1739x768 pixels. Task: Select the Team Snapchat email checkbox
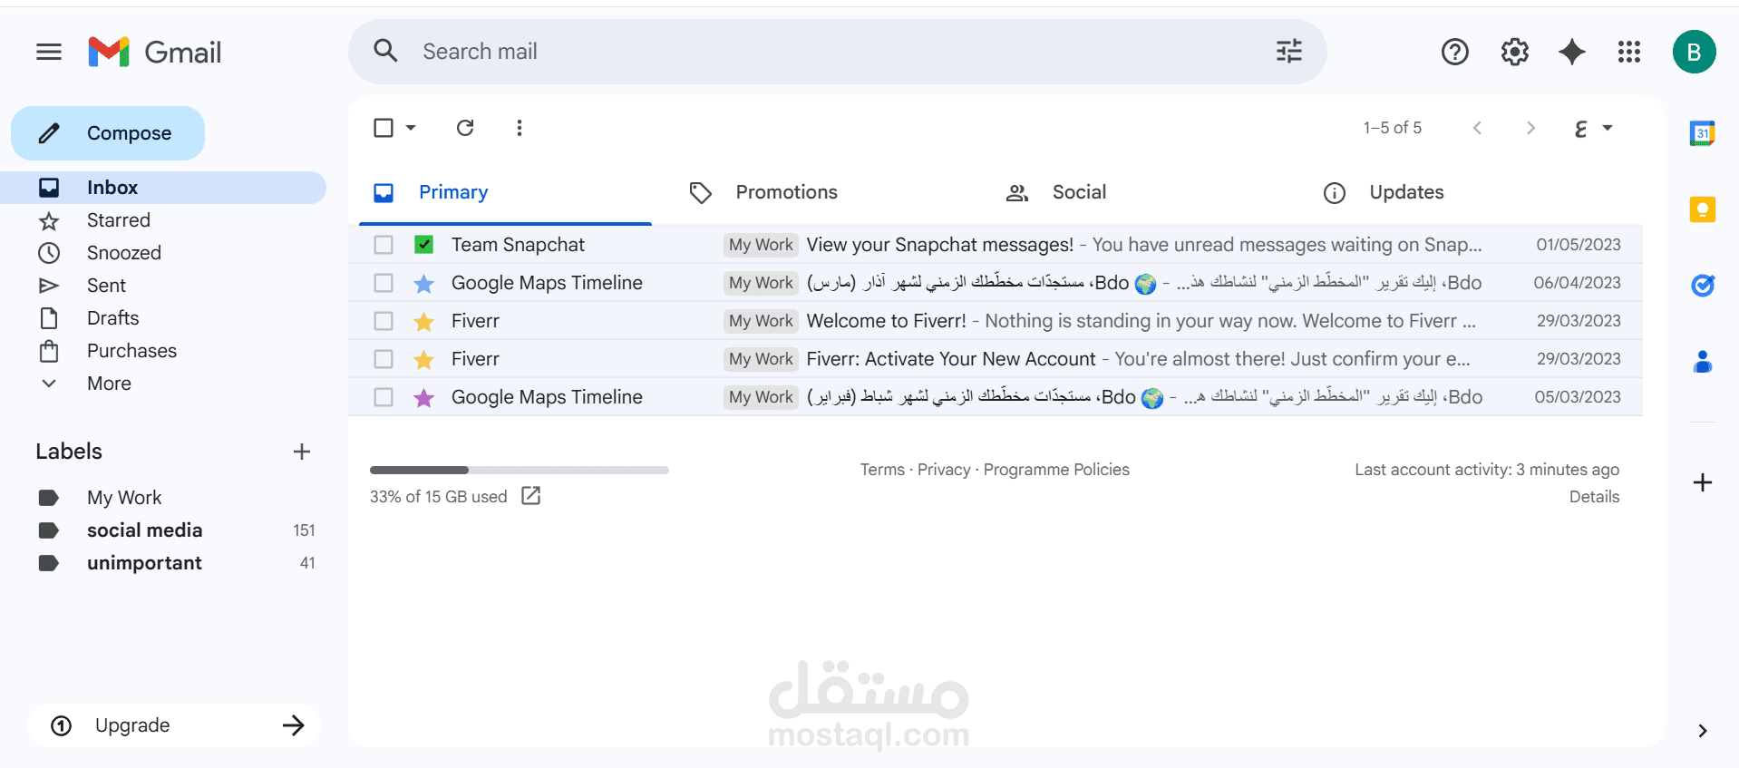[x=384, y=245]
